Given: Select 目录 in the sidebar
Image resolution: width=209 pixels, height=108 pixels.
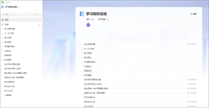Looking at the screenshot, I should pos(7,24).
